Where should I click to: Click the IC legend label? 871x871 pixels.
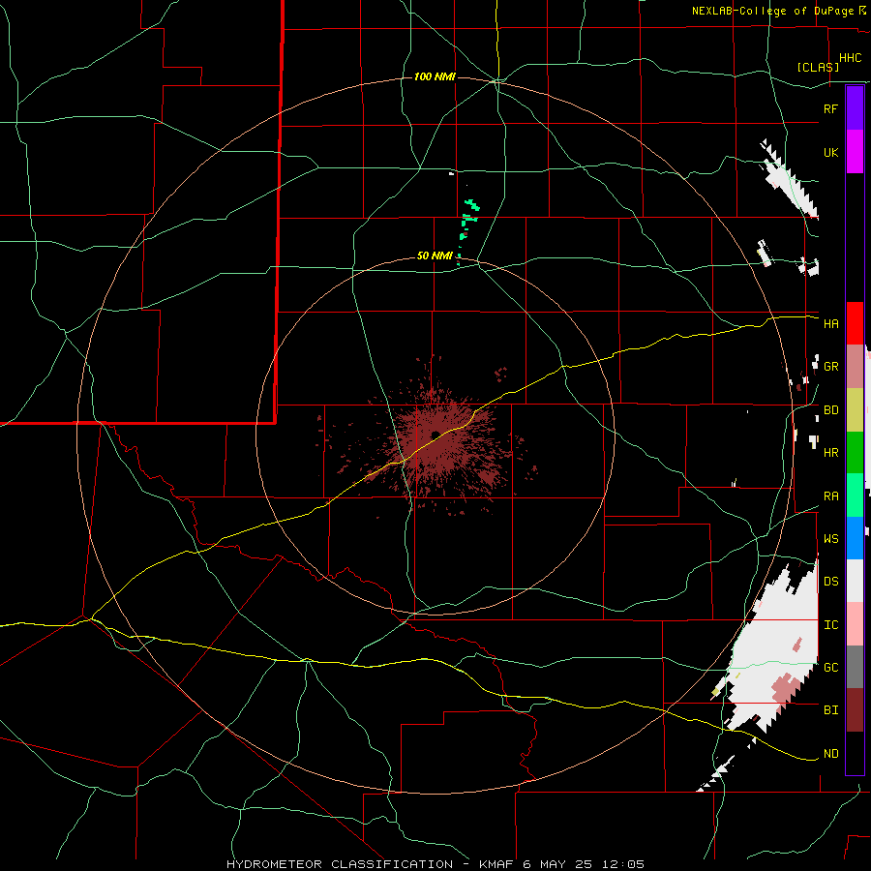(830, 625)
